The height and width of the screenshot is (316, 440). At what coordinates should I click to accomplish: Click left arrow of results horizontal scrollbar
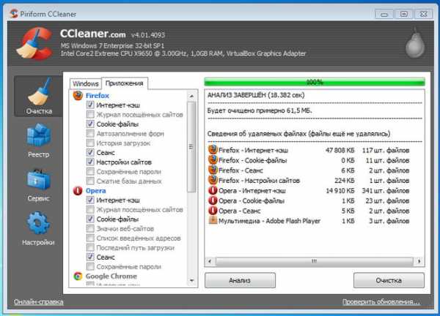[x=210, y=261]
